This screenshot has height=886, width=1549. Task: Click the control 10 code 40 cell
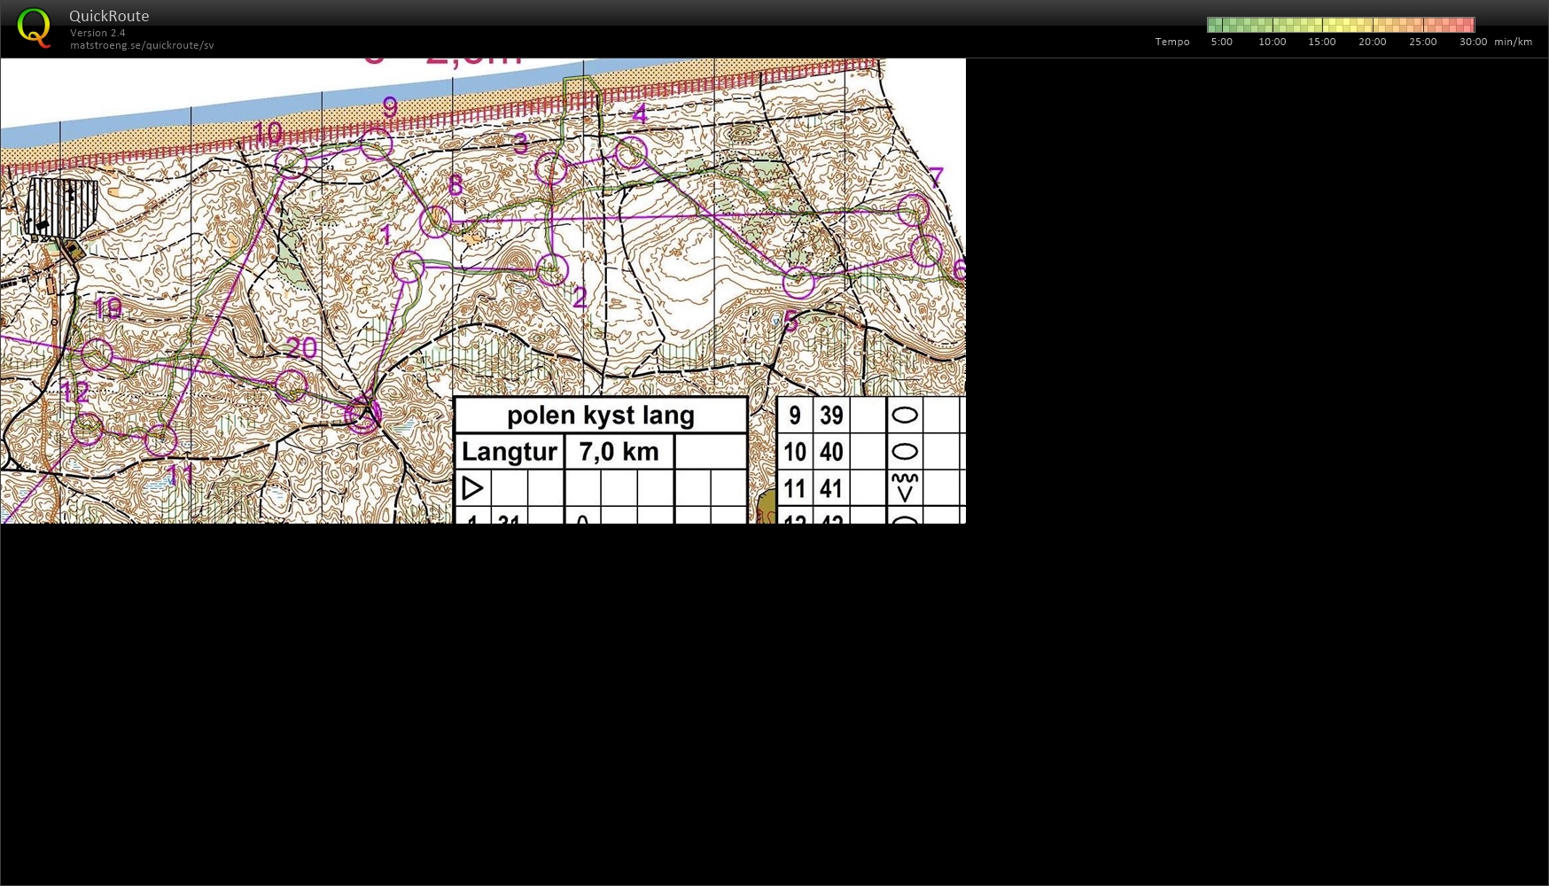tap(831, 452)
